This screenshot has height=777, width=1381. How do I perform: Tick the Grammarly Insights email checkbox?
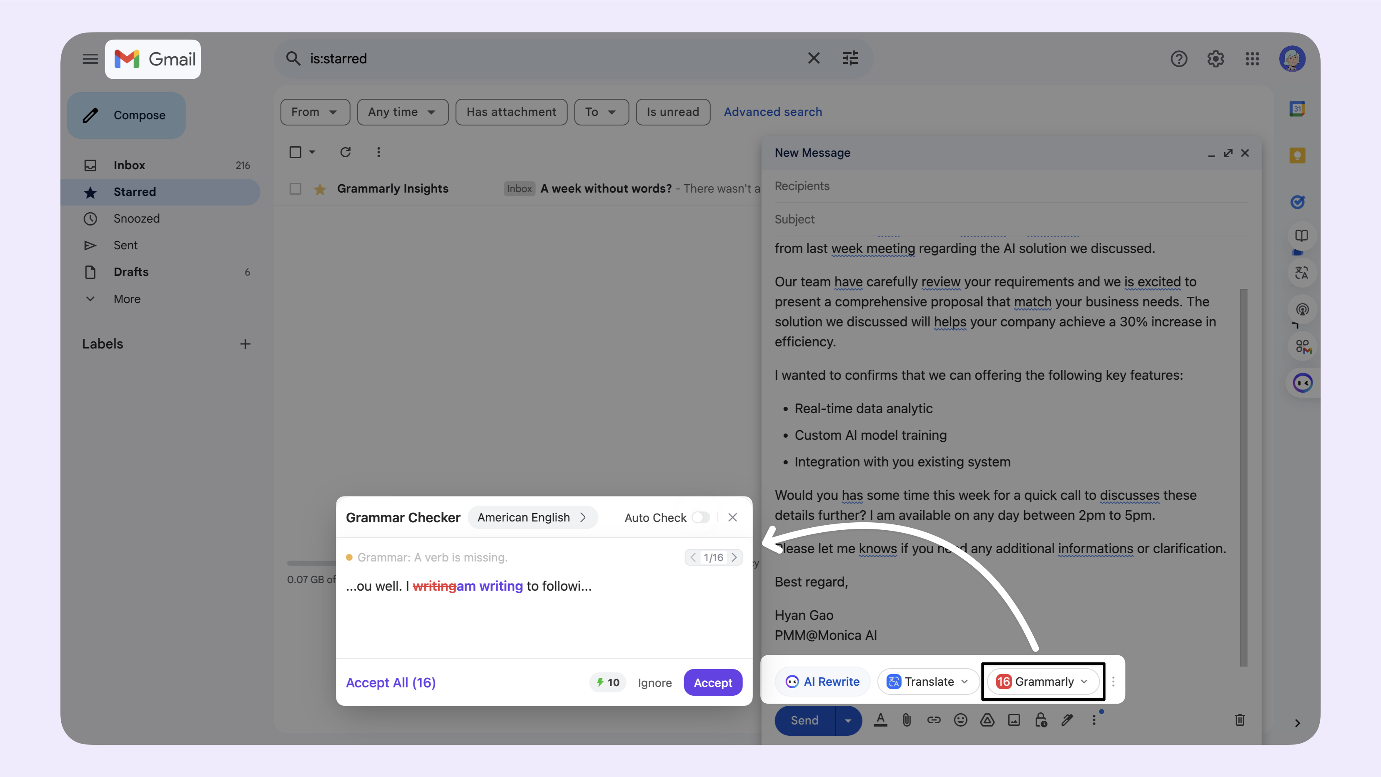(x=296, y=189)
